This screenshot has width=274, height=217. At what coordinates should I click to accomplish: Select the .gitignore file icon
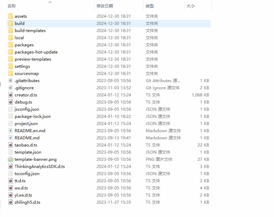click(10, 88)
